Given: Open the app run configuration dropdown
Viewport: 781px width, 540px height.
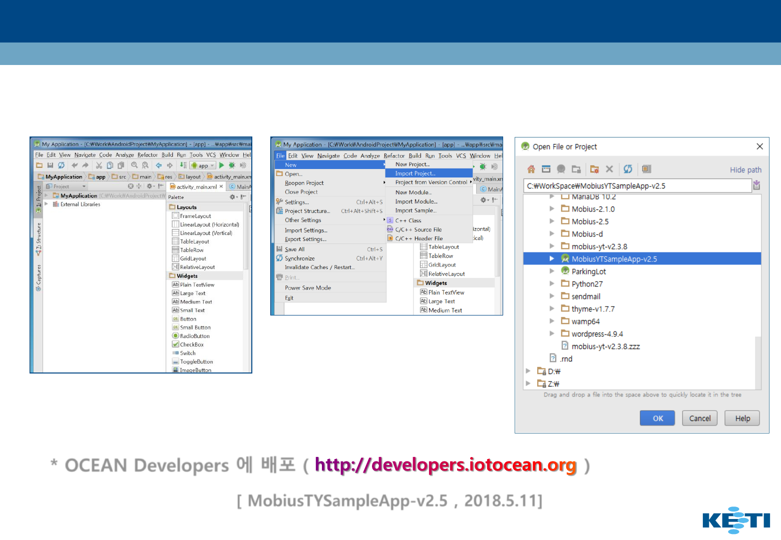Looking at the screenshot, I should [203, 165].
